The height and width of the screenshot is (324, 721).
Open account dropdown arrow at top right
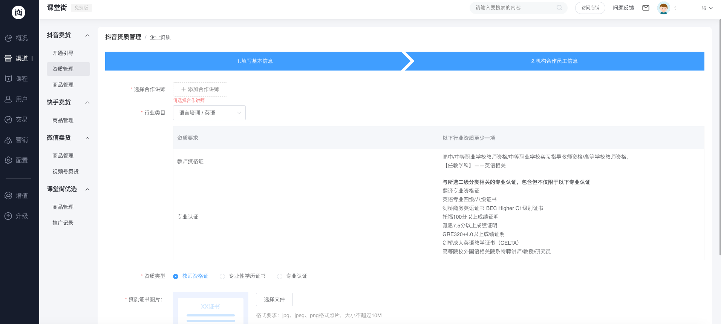coord(711,8)
